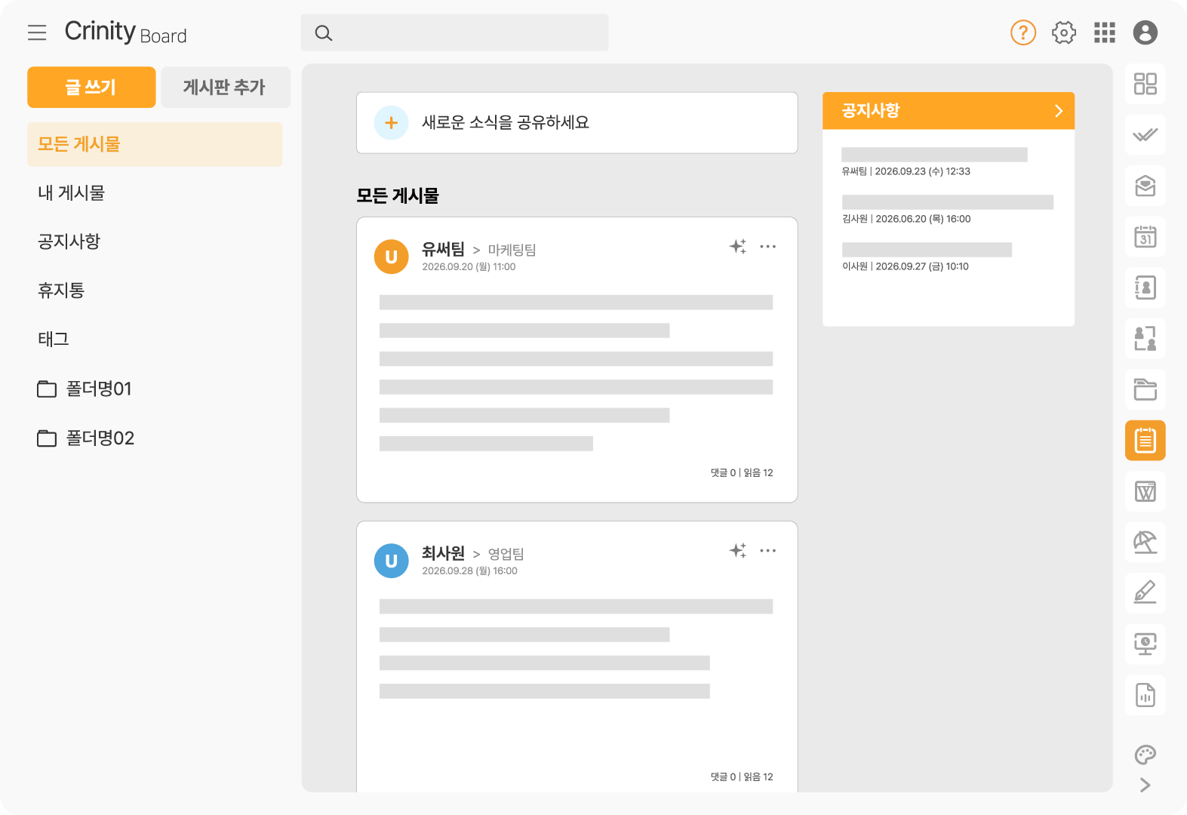Click plus icon in share news box
The image size is (1187, 815).
[x=392, y=123]
